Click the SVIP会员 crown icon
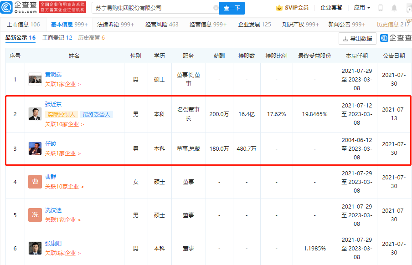Image resolution: width=412 pixels, height=265 pixels. point(279,8)
